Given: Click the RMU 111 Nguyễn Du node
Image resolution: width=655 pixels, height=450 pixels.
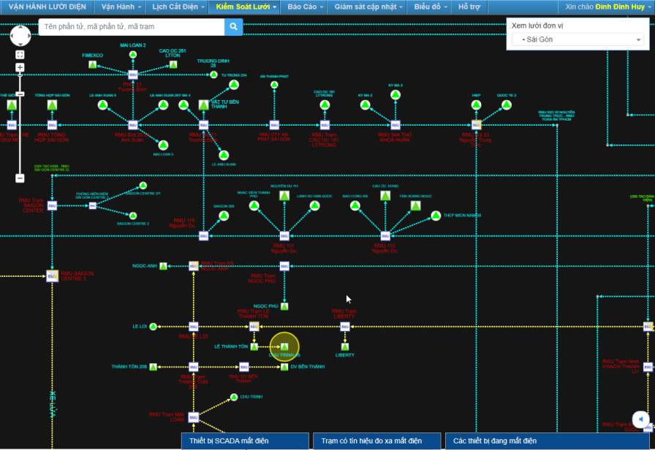Looking at the screenshot, I should [x=284, y=236].
